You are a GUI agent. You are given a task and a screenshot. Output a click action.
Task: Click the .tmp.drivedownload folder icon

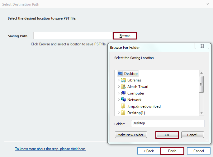tap(123, 106)
